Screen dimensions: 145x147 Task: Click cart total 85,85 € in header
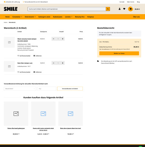coord(137,9)
